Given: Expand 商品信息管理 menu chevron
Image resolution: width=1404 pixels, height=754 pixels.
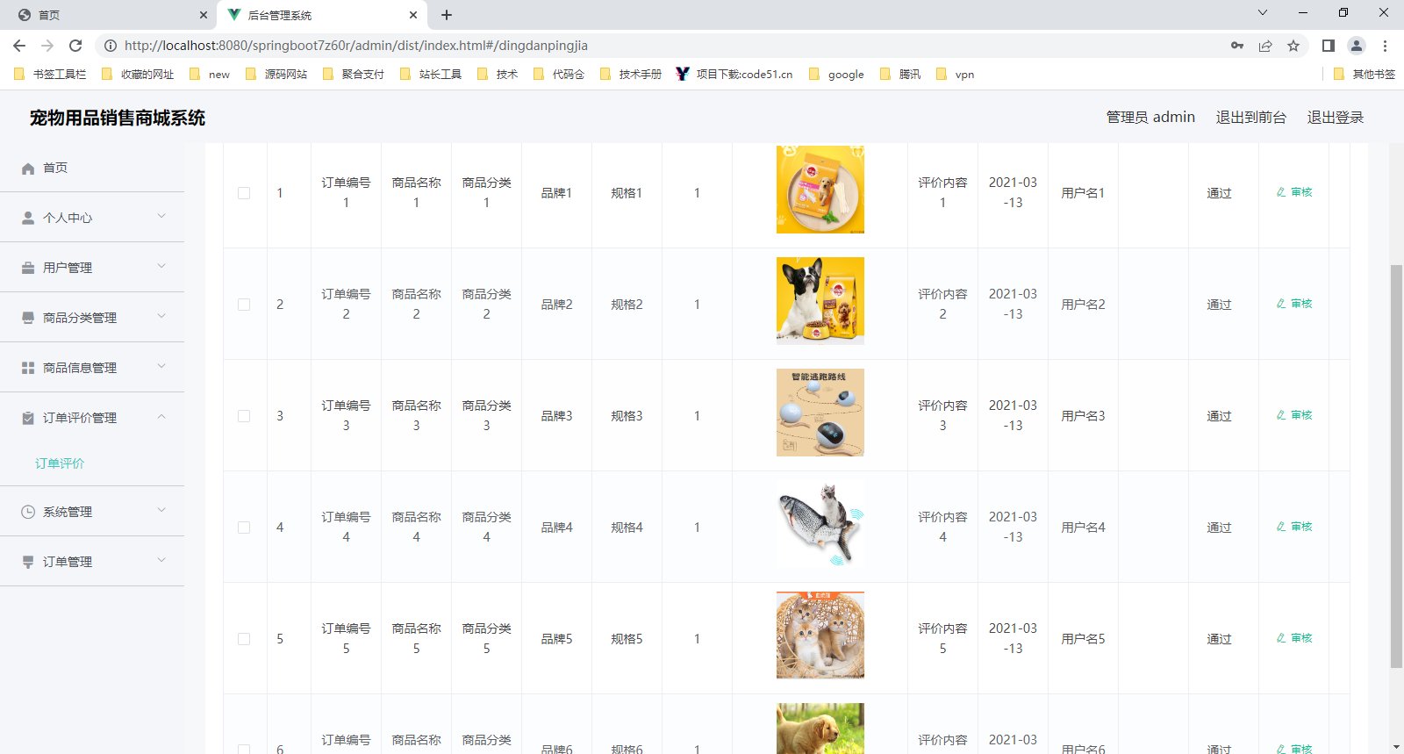Looking at the screenshot, I should [161, 366].
